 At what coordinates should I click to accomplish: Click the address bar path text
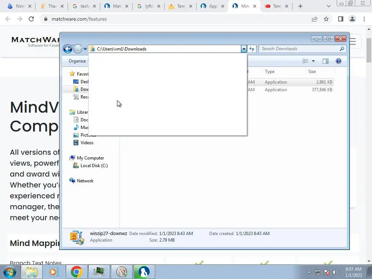pos(122,49)
